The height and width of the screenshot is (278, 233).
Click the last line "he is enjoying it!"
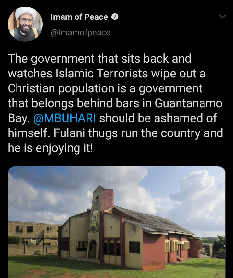coord(50,148)
